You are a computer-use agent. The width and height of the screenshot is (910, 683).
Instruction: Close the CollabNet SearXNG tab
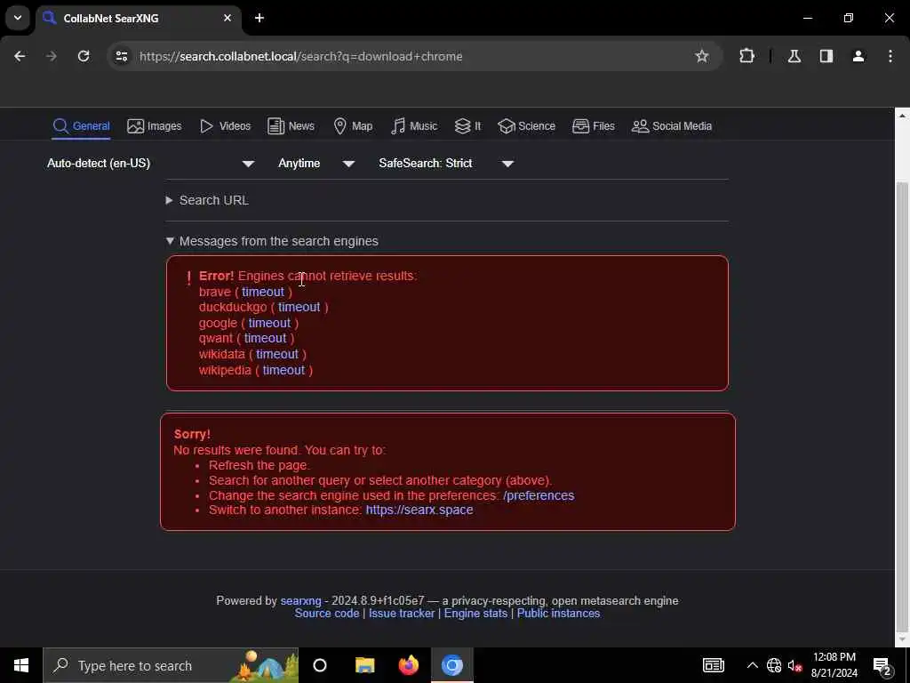[x=227, y=18]
